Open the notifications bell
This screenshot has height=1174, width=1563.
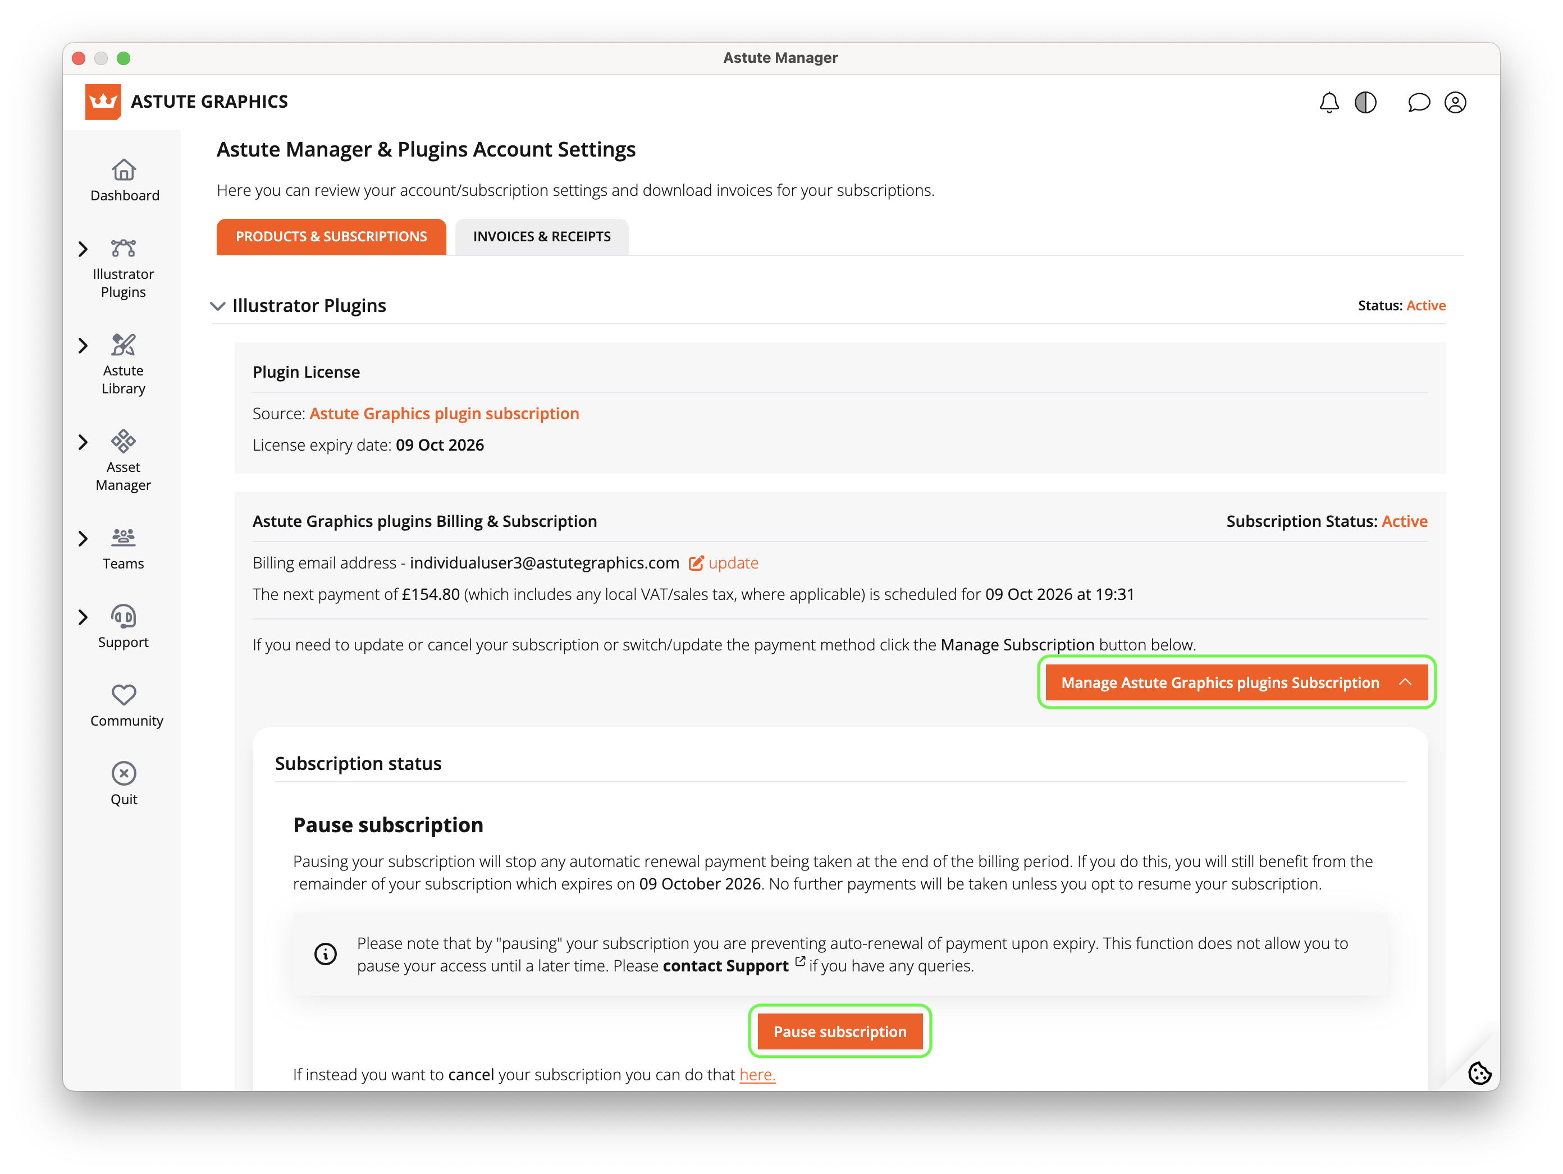tap(1328, 103)
